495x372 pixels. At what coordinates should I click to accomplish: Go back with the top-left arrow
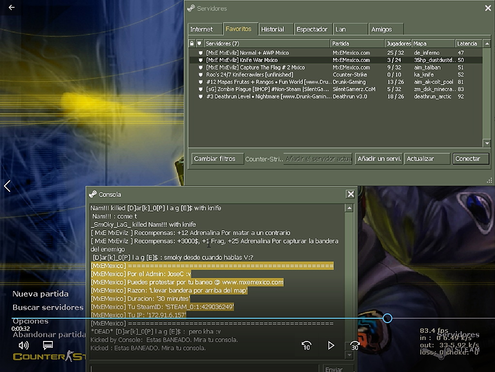tap(12, 7)
